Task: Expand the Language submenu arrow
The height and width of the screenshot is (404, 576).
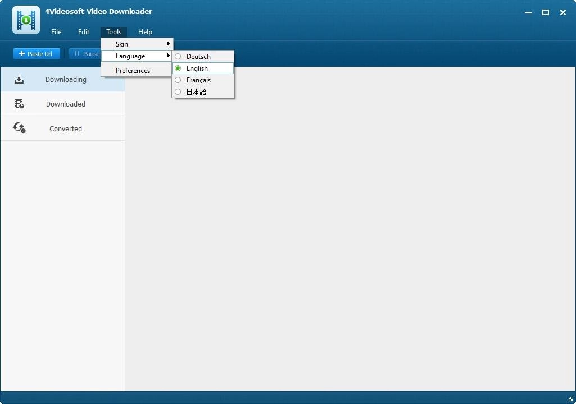Action: coord(168,56)
